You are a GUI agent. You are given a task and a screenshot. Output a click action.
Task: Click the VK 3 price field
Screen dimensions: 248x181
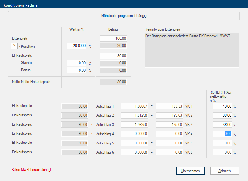pyautogui.click(x=169, y=125)
